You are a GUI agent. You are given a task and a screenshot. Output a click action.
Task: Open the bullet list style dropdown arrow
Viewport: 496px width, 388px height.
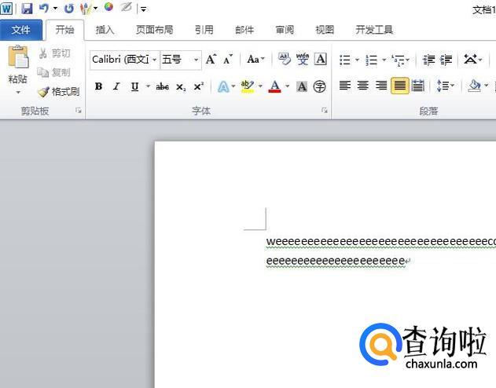(x=357, y=60)
